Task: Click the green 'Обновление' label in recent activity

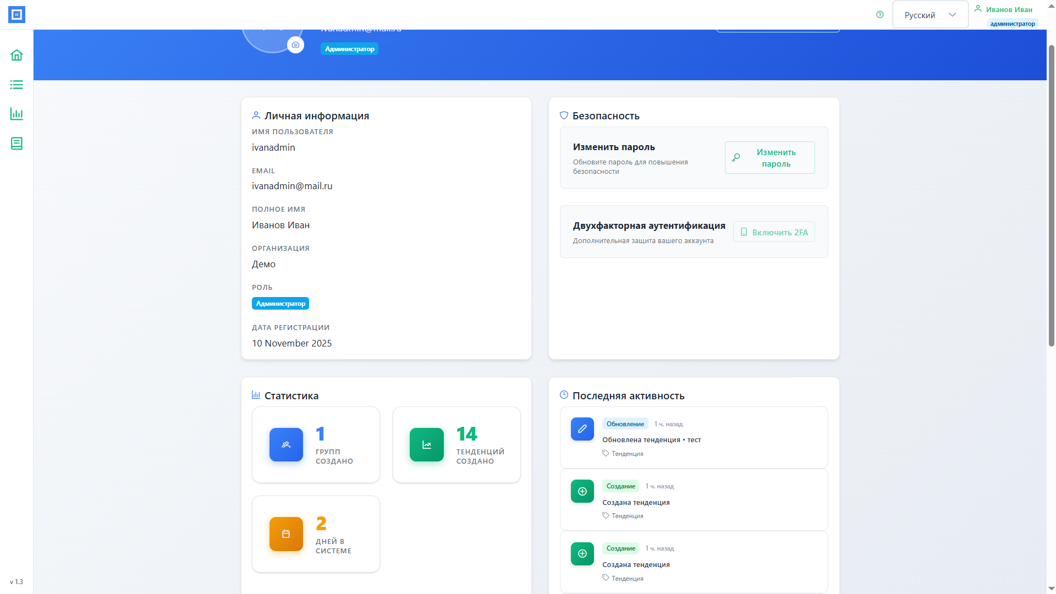Action: (x=625, y=424)
